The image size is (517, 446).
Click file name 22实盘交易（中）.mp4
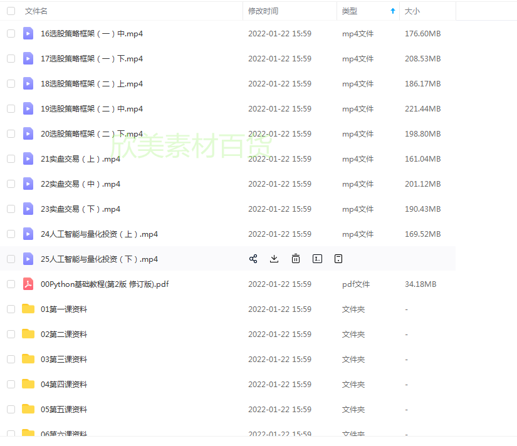80,184
